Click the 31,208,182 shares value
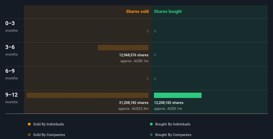Screen dimensions: 273x139 134,103
